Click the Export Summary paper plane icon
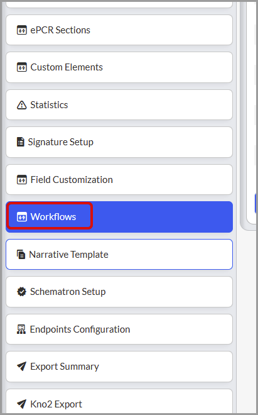Viewport: 258px width, 415px height. click(21, 367)
